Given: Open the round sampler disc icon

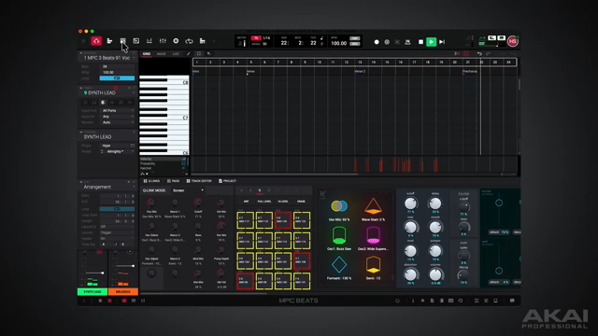Looking at the screenshot, I should pos(176,41).
